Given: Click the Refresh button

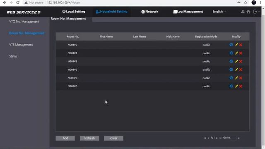Looking at the screenshot, I should click(89, 138).
